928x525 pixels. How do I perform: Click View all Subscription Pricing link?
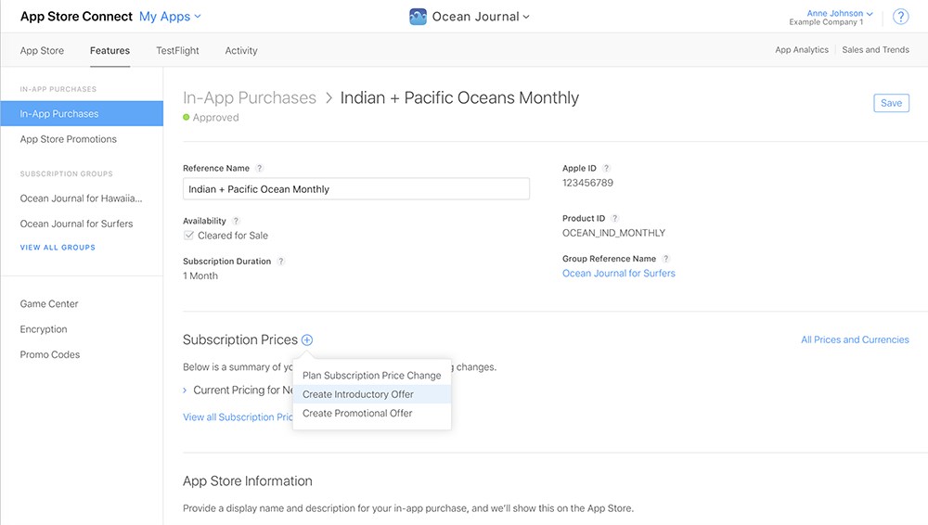pos(238,417)
